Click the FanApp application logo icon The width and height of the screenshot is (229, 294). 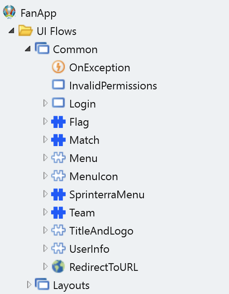click(9, 12)
